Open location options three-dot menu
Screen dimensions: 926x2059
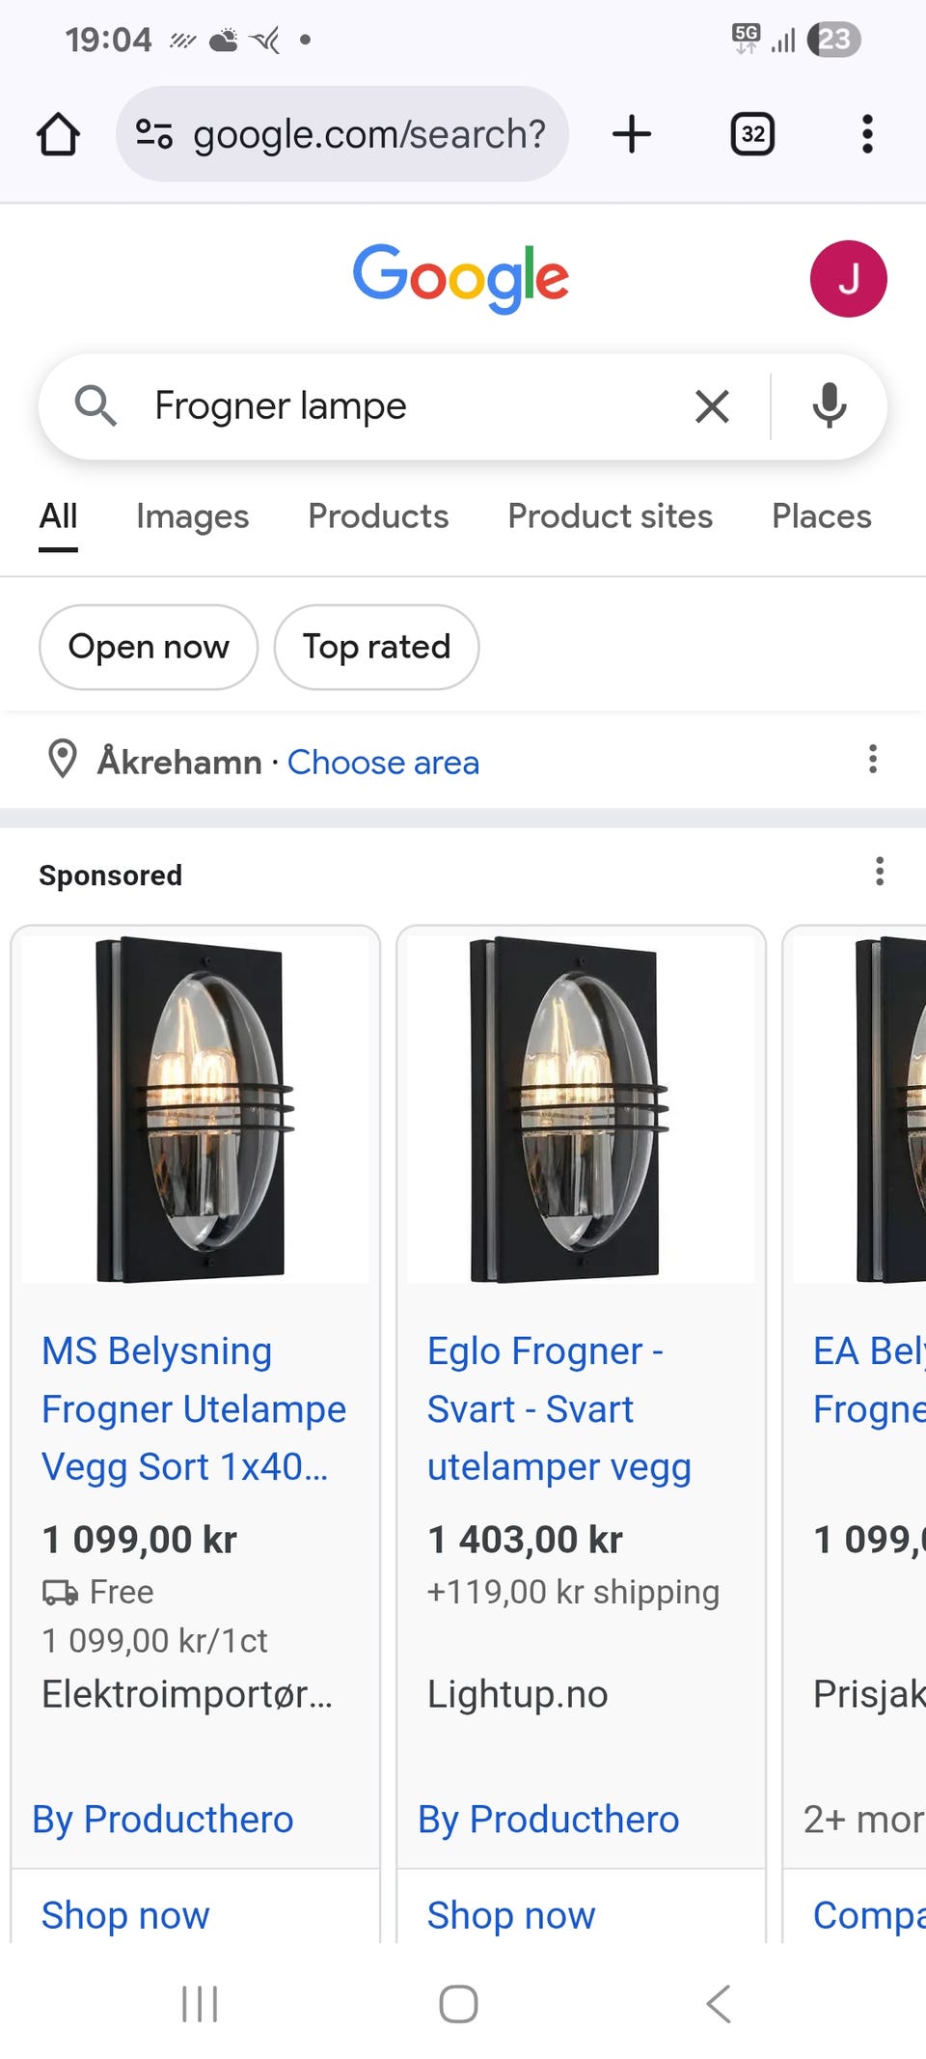(873, 760)
